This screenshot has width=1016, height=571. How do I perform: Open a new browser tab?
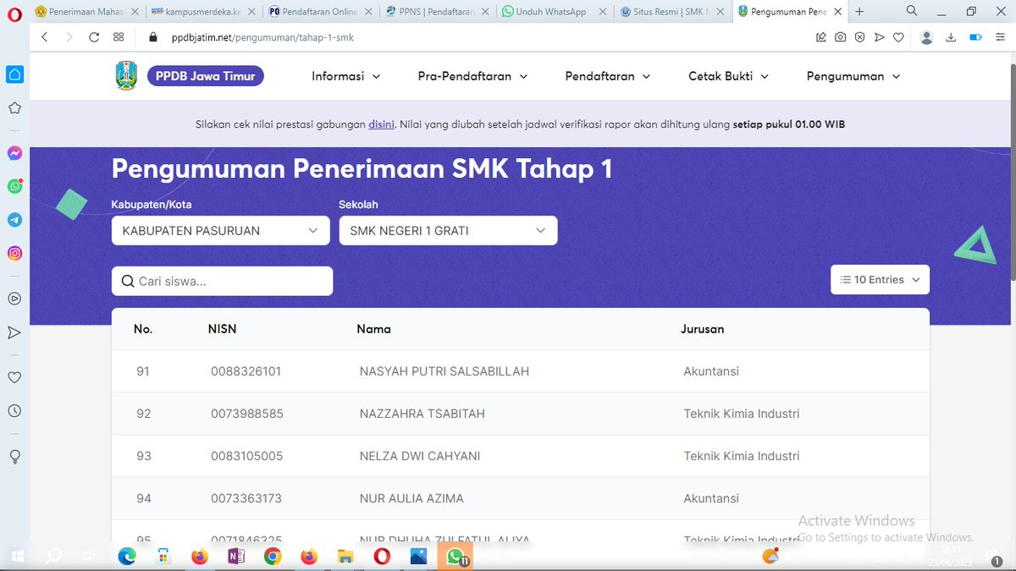(x=859, y=12)
